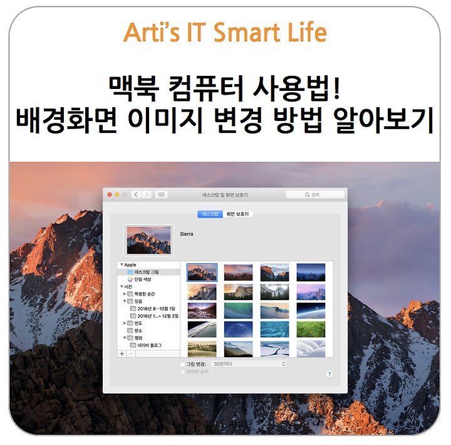Enable the 그림 변경 checkbox
451x445 pixels.
click(182, 364)
